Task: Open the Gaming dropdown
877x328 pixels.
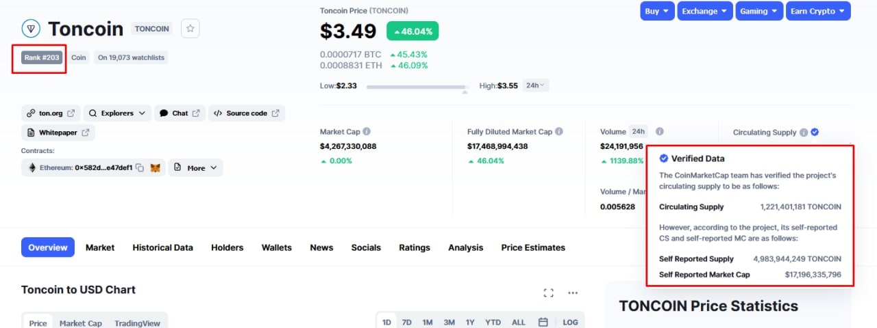Action: (x=758, y=11)
